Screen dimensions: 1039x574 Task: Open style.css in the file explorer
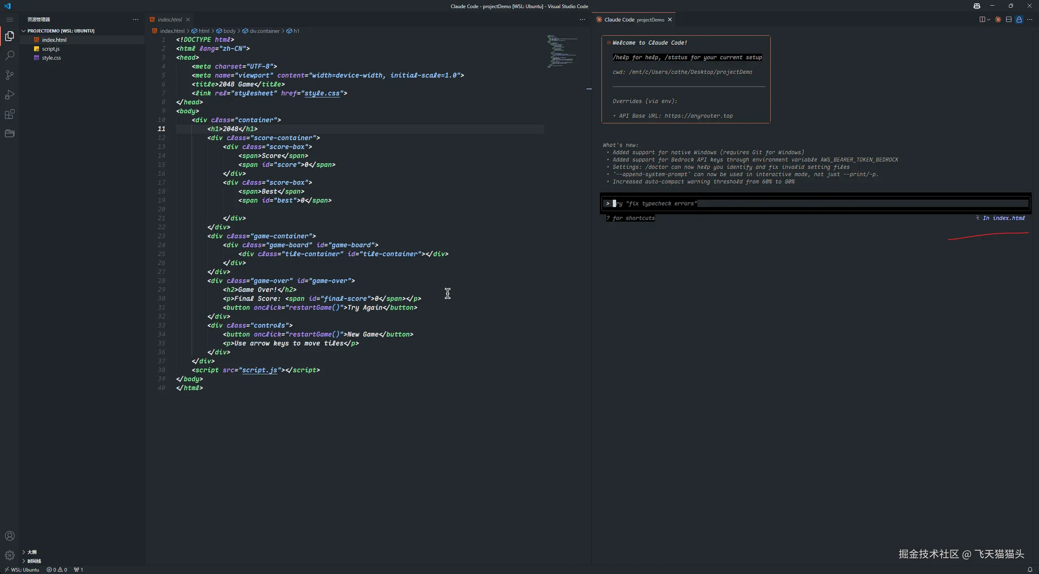pyautogui.click(x=52, y=58)
